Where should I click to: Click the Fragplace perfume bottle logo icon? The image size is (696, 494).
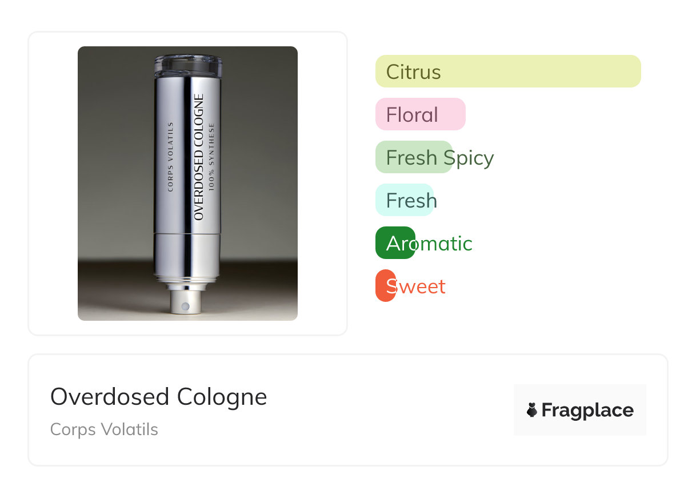pos(532,410)
